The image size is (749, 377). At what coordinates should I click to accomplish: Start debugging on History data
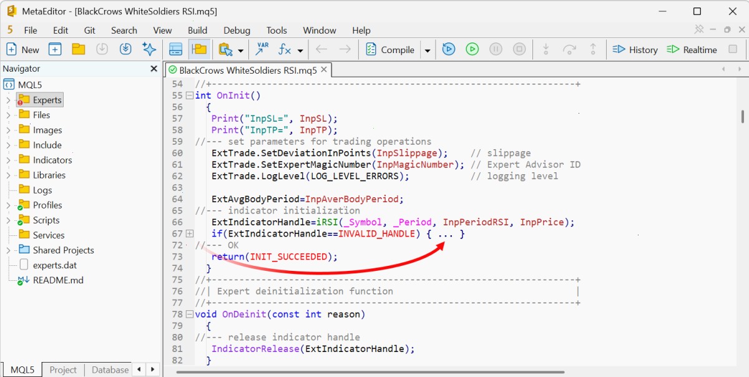pos(635,50)
